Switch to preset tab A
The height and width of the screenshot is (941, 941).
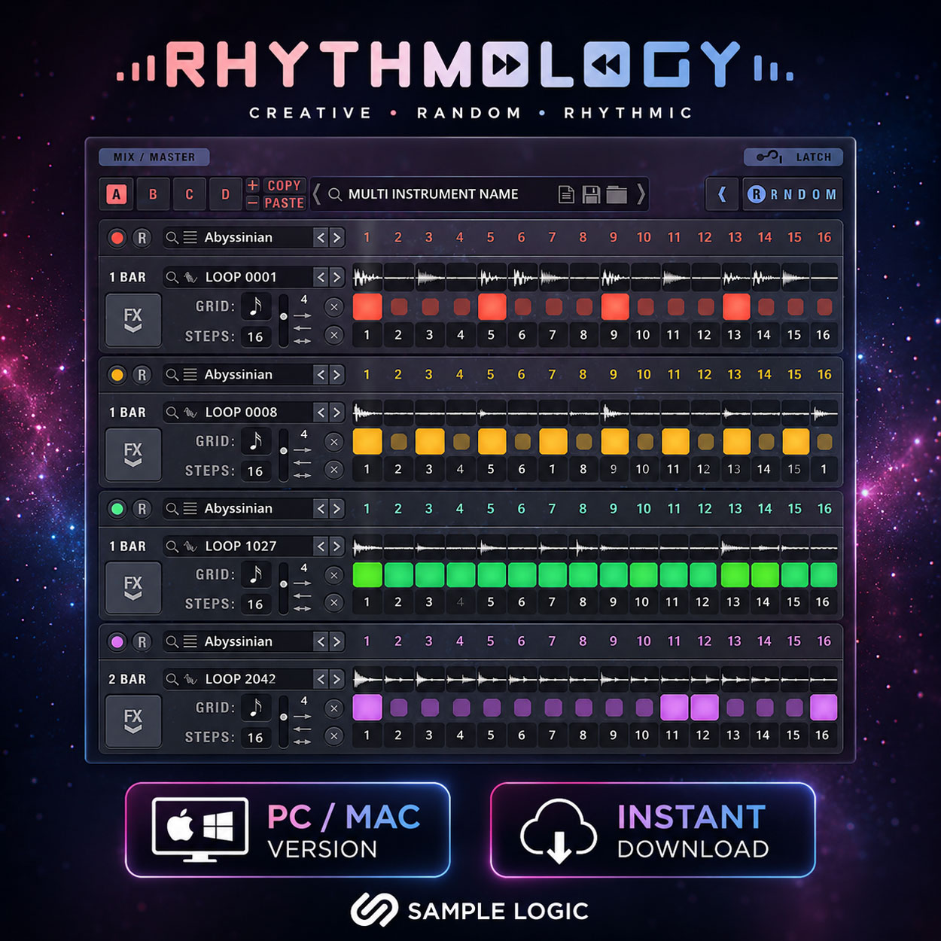point(117,194)
